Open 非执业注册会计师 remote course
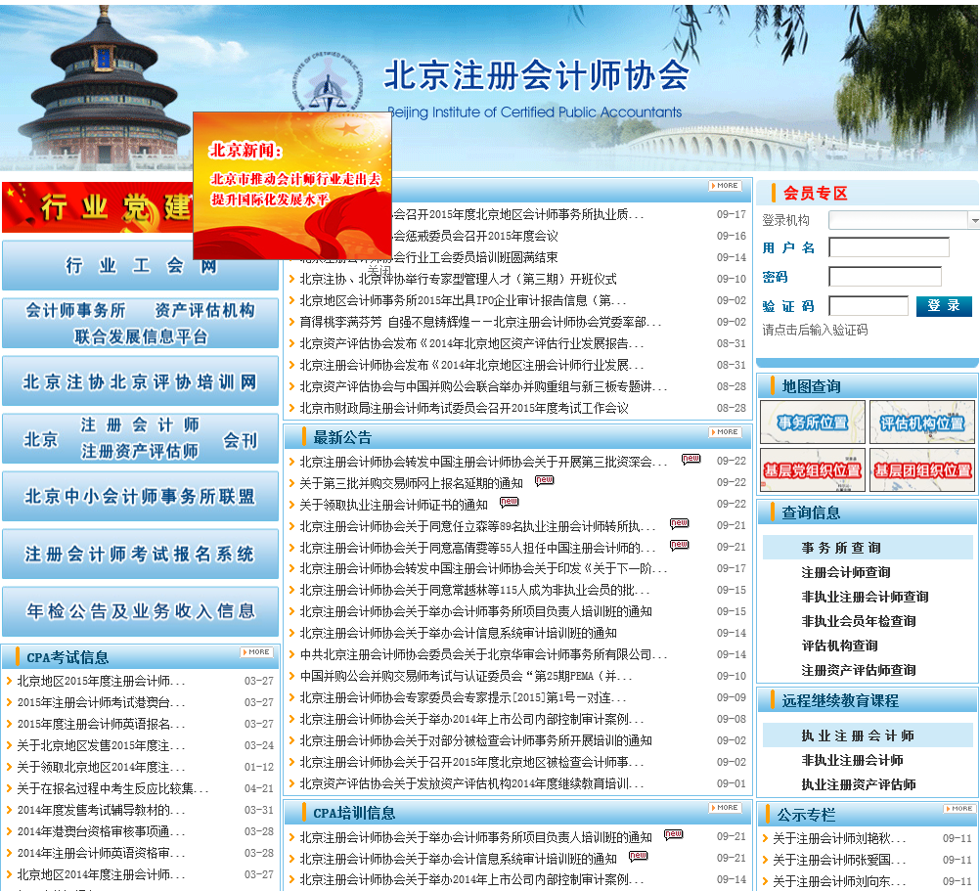The image size is (980, 891). click(x=852, y=760)
